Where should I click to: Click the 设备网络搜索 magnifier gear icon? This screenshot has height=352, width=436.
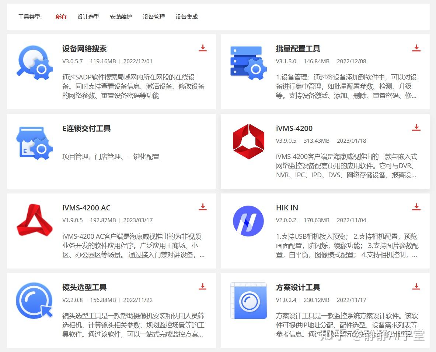pyautogui.click(x=35, y=63)
